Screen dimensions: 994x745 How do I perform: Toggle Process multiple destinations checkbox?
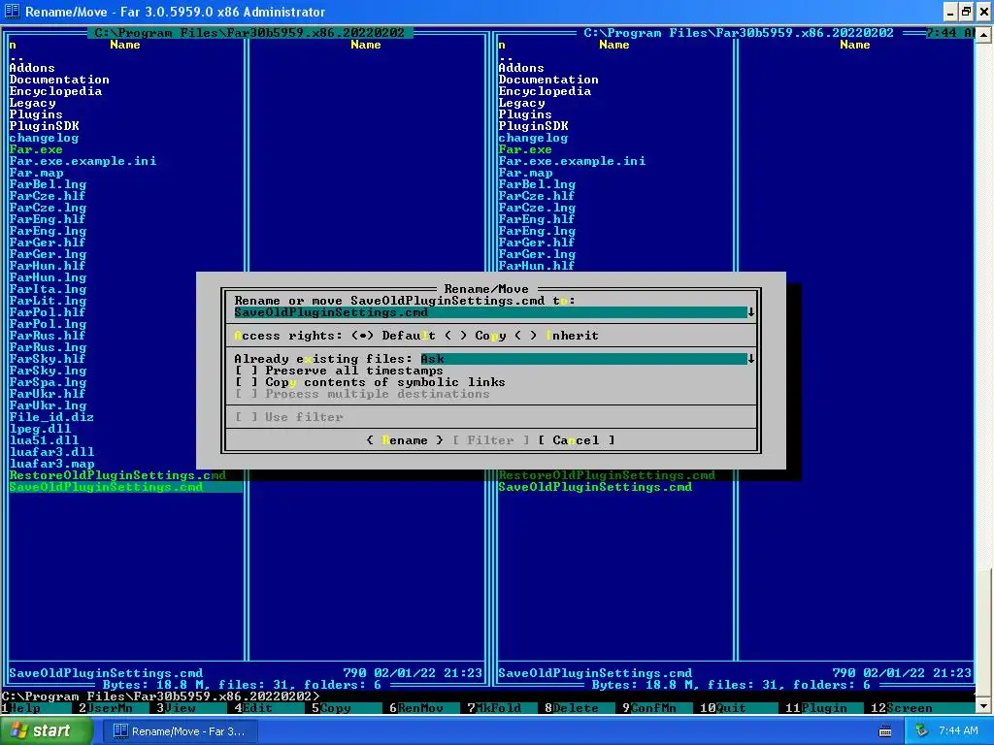362,394
